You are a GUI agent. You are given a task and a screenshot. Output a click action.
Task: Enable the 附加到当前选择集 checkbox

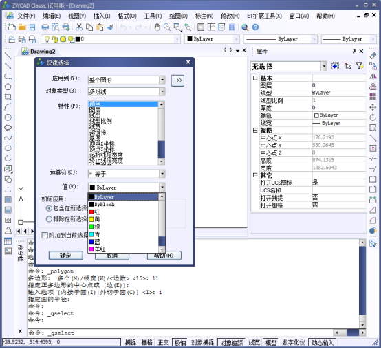pos(45,236)
